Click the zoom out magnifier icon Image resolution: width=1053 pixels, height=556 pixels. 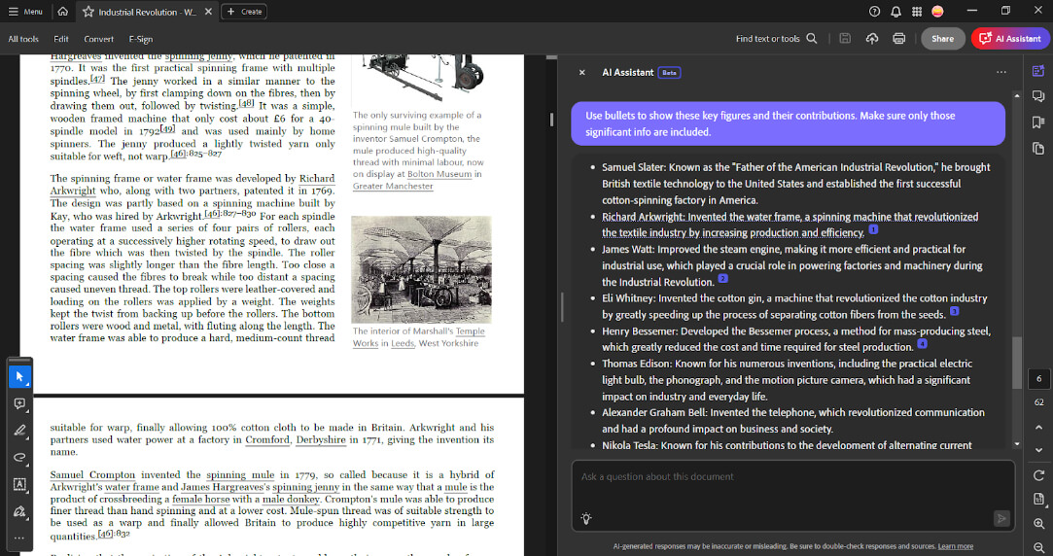(1038, 547)
